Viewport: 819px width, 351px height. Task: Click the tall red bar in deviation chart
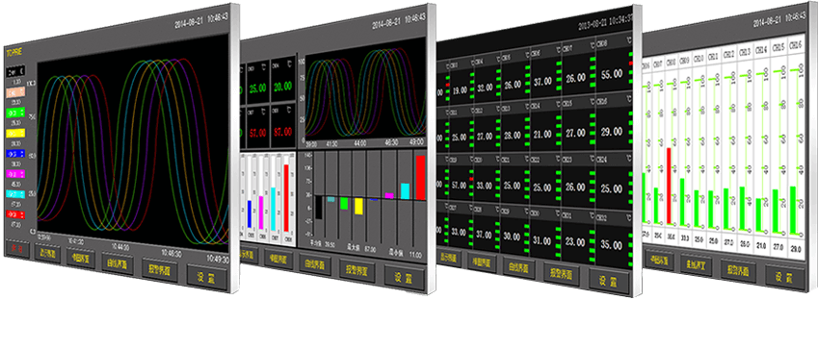(x=420, y=177)
